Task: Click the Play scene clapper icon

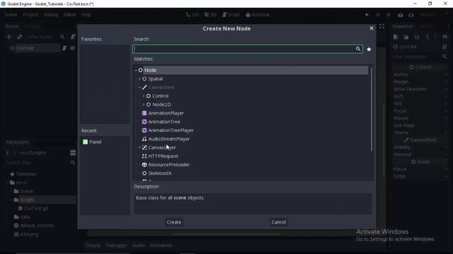Action: point(400,15)
